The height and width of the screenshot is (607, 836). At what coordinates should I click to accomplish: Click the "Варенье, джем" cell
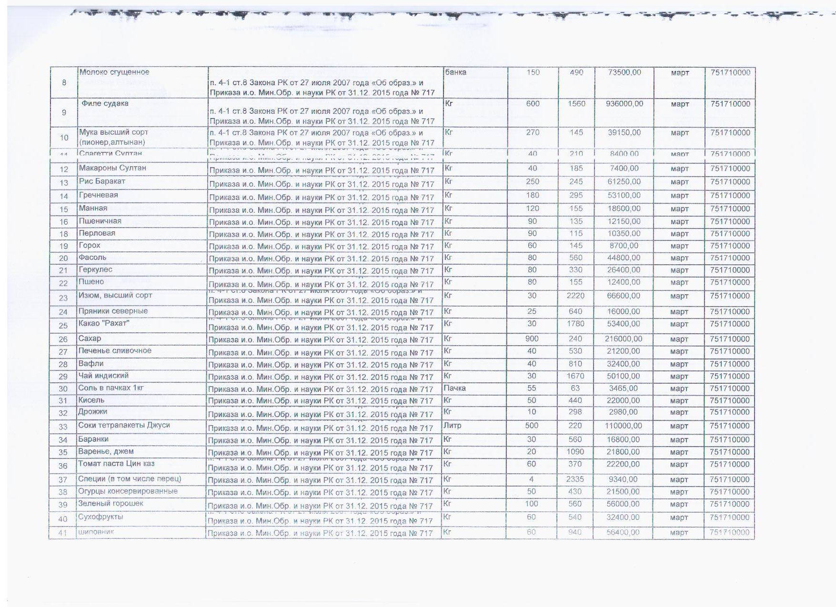click(x=142, y=452)
